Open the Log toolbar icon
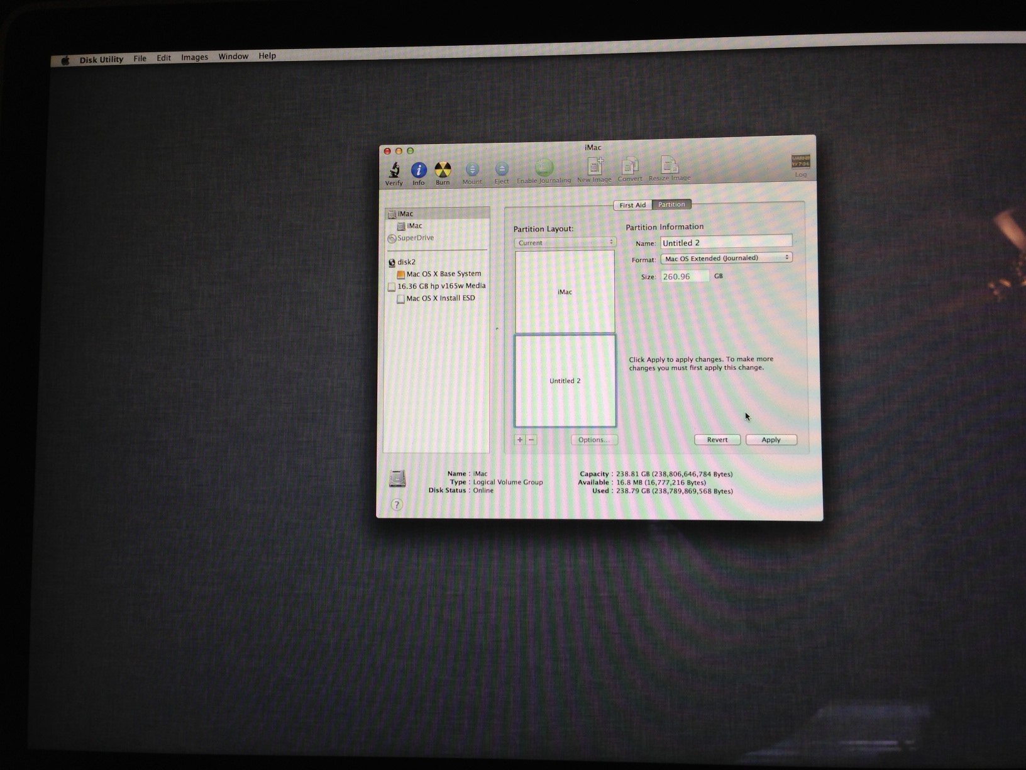This screenshot has height=770, width=1026. click(800, 166)
